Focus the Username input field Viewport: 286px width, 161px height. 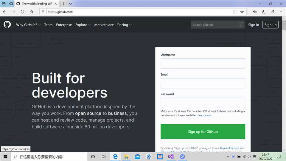pos(203,64)
